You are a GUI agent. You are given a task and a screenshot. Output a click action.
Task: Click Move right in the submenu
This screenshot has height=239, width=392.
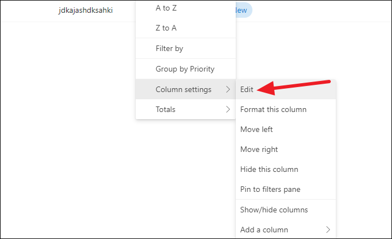pyautogui.click(x=259, y=149)
